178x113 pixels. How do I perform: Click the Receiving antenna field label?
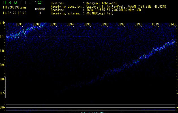click(x=65, y=13)
